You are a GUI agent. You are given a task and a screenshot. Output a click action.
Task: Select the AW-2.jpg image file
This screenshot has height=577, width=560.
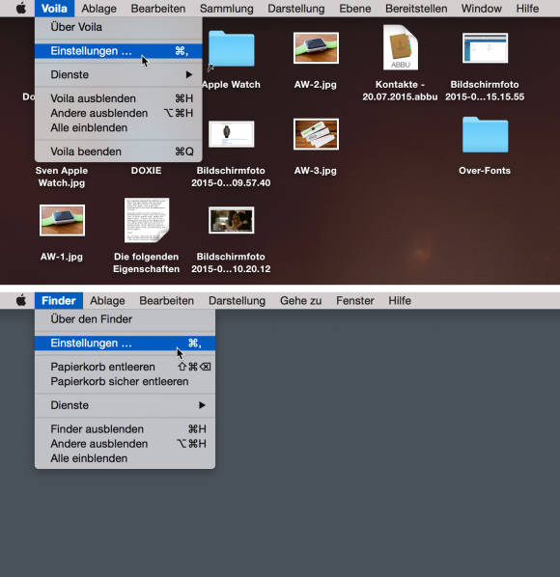(316, 48)
